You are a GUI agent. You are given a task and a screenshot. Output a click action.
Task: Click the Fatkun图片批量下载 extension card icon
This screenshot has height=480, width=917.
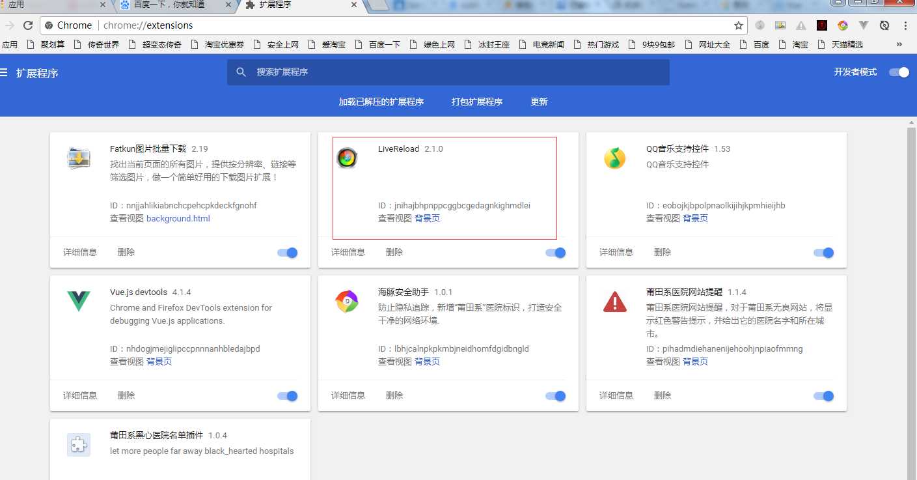coord(78,158)
